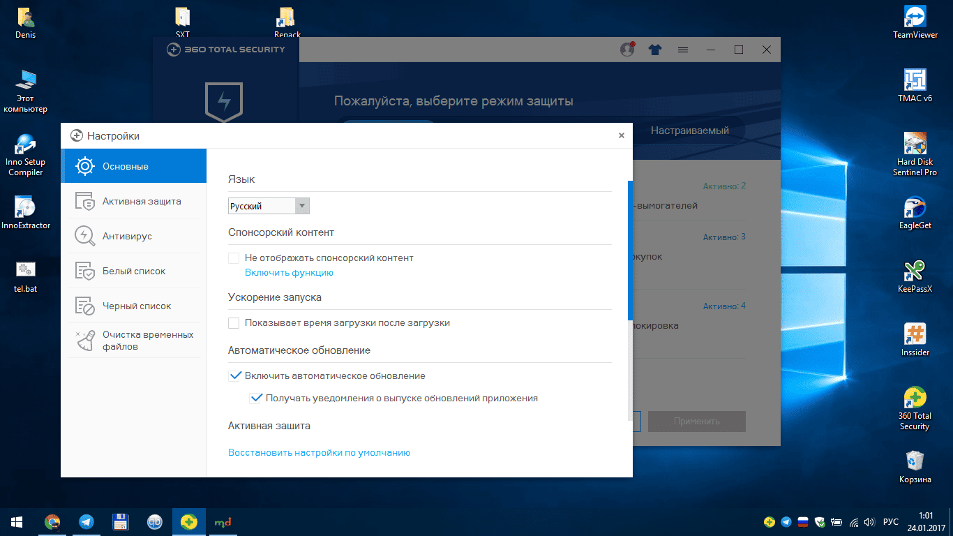Click the shield with checkmark tray icon
953x536 pixels.
click(x=820, y=522)
